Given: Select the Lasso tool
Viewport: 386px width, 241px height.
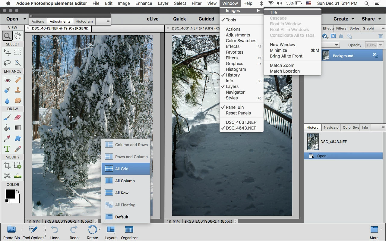Looking at the screenshot, I should 7,63.
